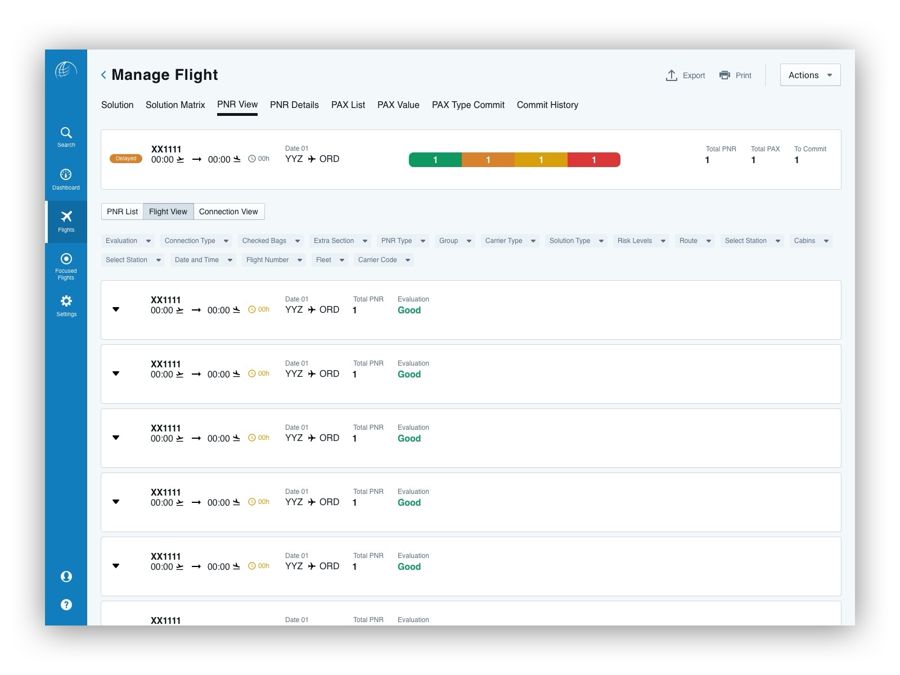Open the Actions dropdown menu
The width and height of the screenshot is (900, 675).
pos(809,75)
